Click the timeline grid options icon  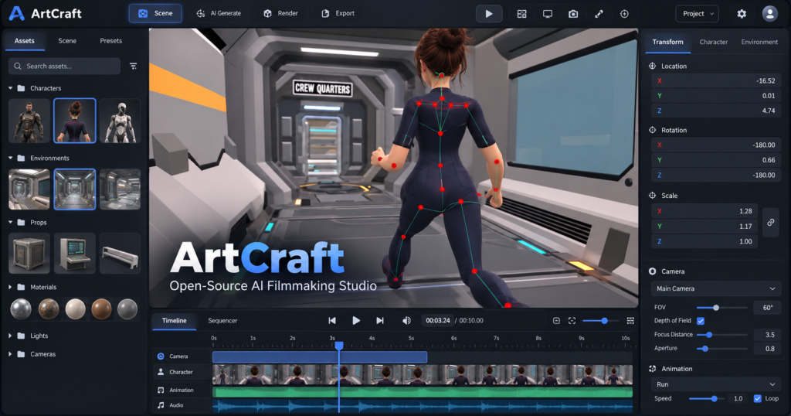tap(630, 321)
